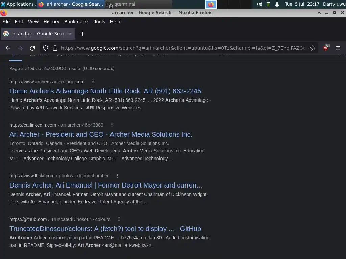Image resolution: width=346 pixels, height=259 pixels.
Task: Open Home Archer's Advantage North Little Rock link
Action: (105, 91)
